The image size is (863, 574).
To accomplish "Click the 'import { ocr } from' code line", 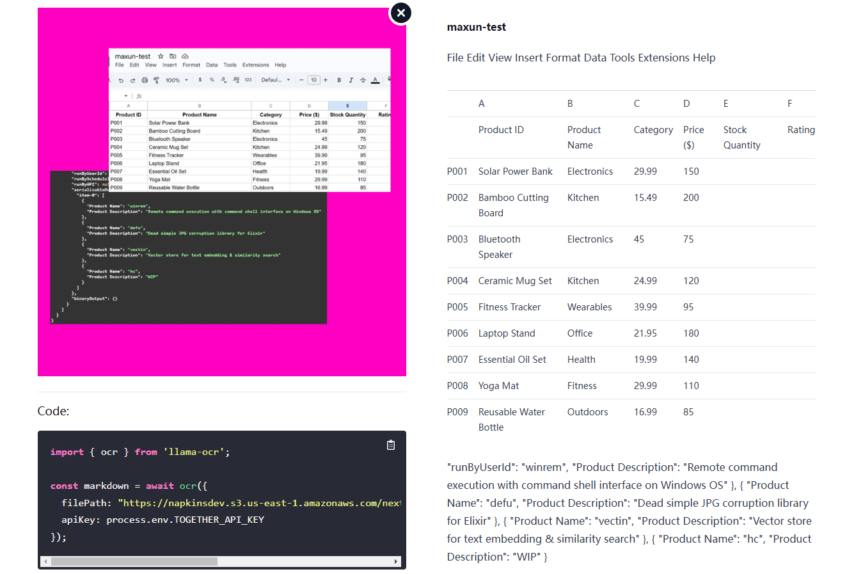I will [x=140, y=452].
